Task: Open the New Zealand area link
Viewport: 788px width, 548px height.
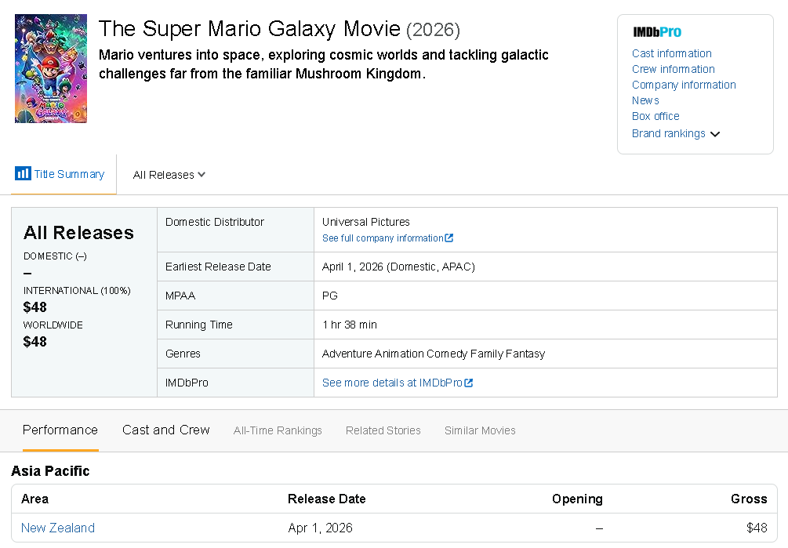Action: 58,528
